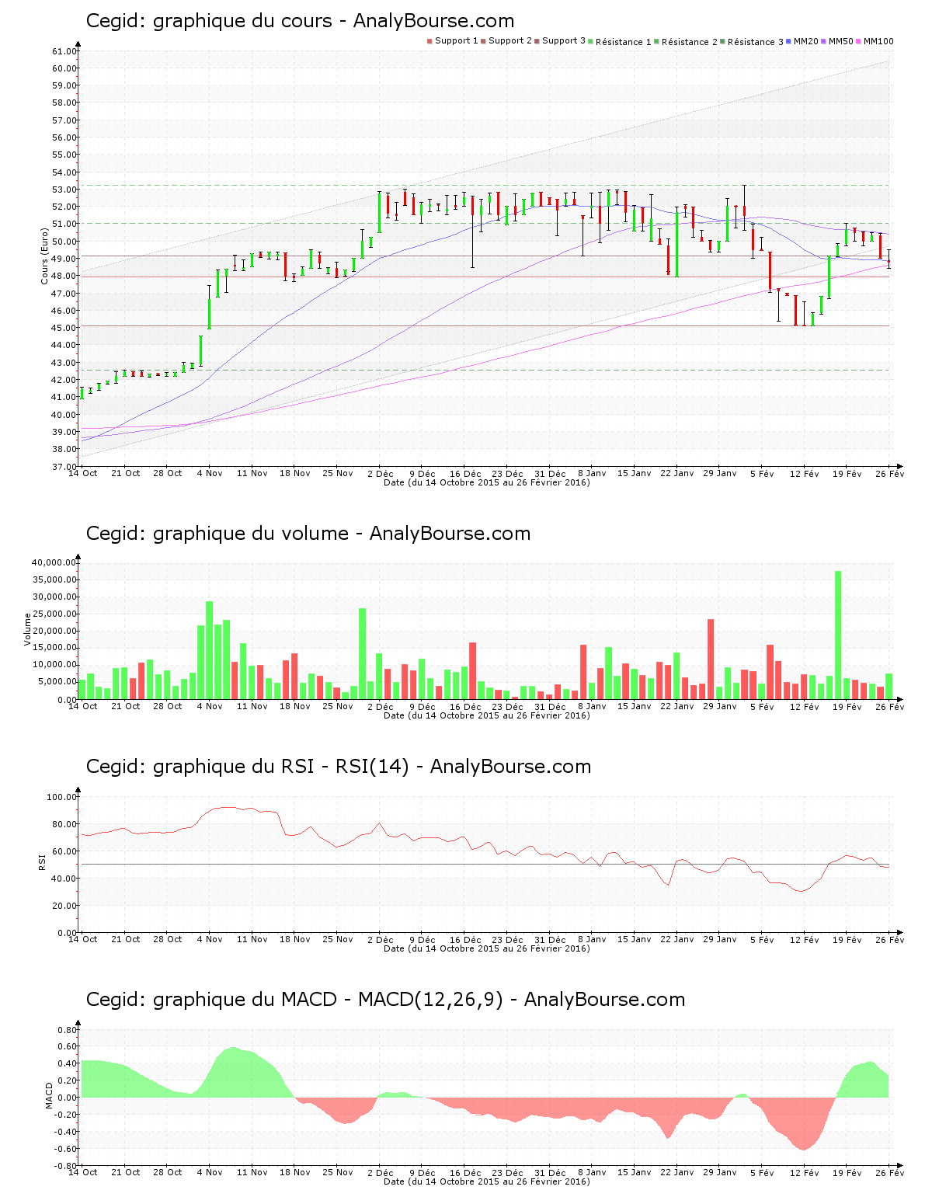Select the Support 2 legend label
The height and width of the screenshot is (1204, 932).
pyautogui.click(x=510, y=41)
